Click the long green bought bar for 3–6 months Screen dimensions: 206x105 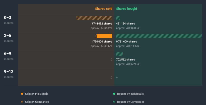(x=159, y=36)
